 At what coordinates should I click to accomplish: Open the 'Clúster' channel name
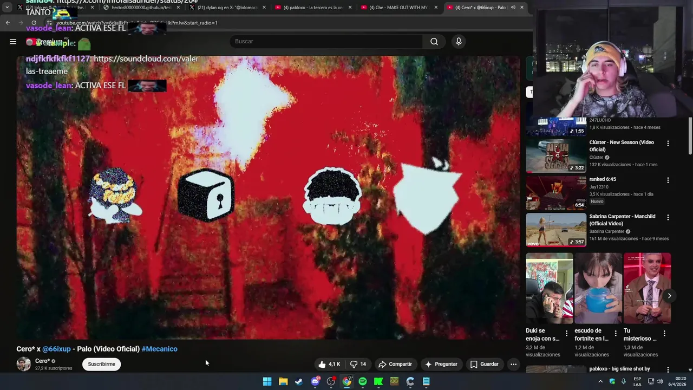596,158
